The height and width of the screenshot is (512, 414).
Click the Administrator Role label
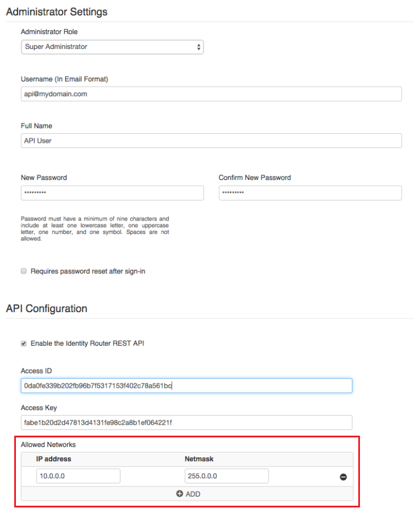click(x=49, y=32)
